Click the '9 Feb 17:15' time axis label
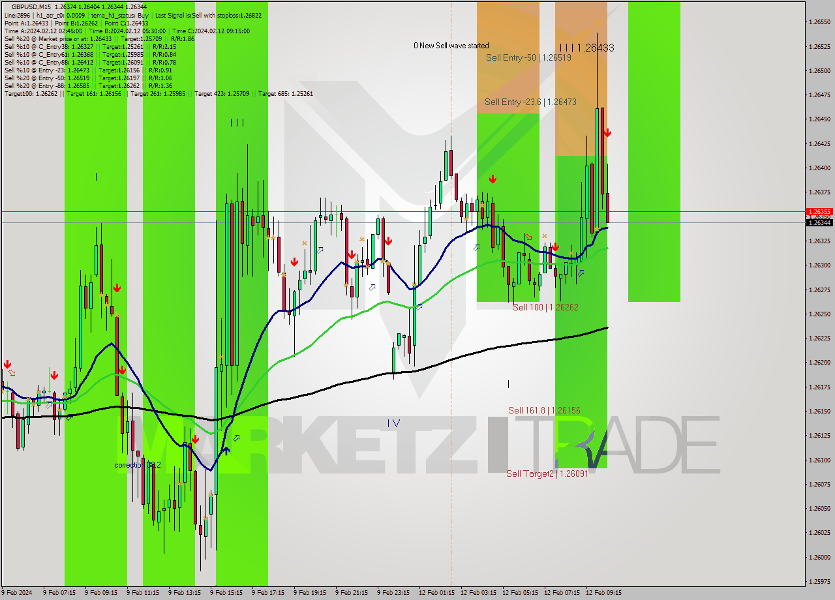The height and width of the screenshot is (600, 835). coord(268,593)
